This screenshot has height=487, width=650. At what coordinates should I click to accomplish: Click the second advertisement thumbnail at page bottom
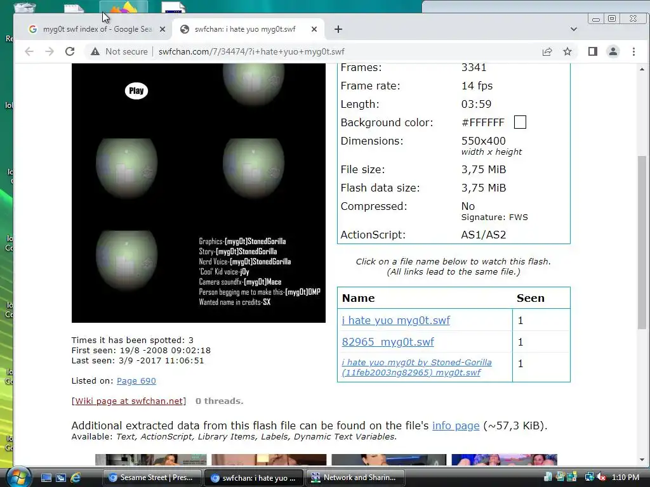[269, 460]
